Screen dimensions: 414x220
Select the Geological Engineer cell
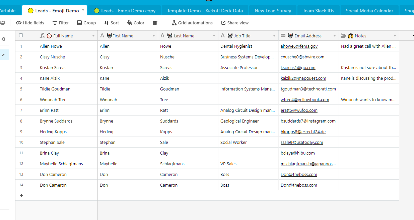click(248, 121)
